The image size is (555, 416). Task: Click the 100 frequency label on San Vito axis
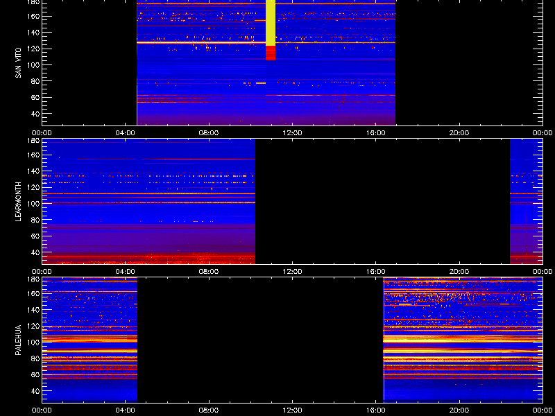[33, 64]
